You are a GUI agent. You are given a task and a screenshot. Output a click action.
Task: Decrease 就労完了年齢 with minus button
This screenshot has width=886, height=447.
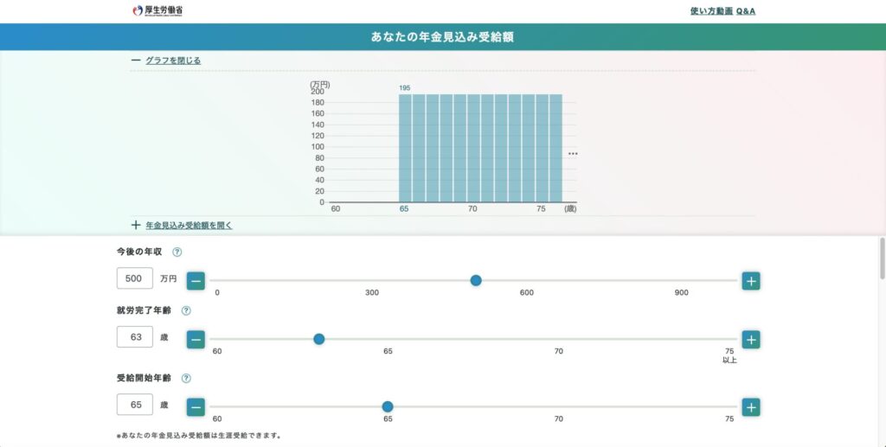pyautogui.click(x=196, y=339)
